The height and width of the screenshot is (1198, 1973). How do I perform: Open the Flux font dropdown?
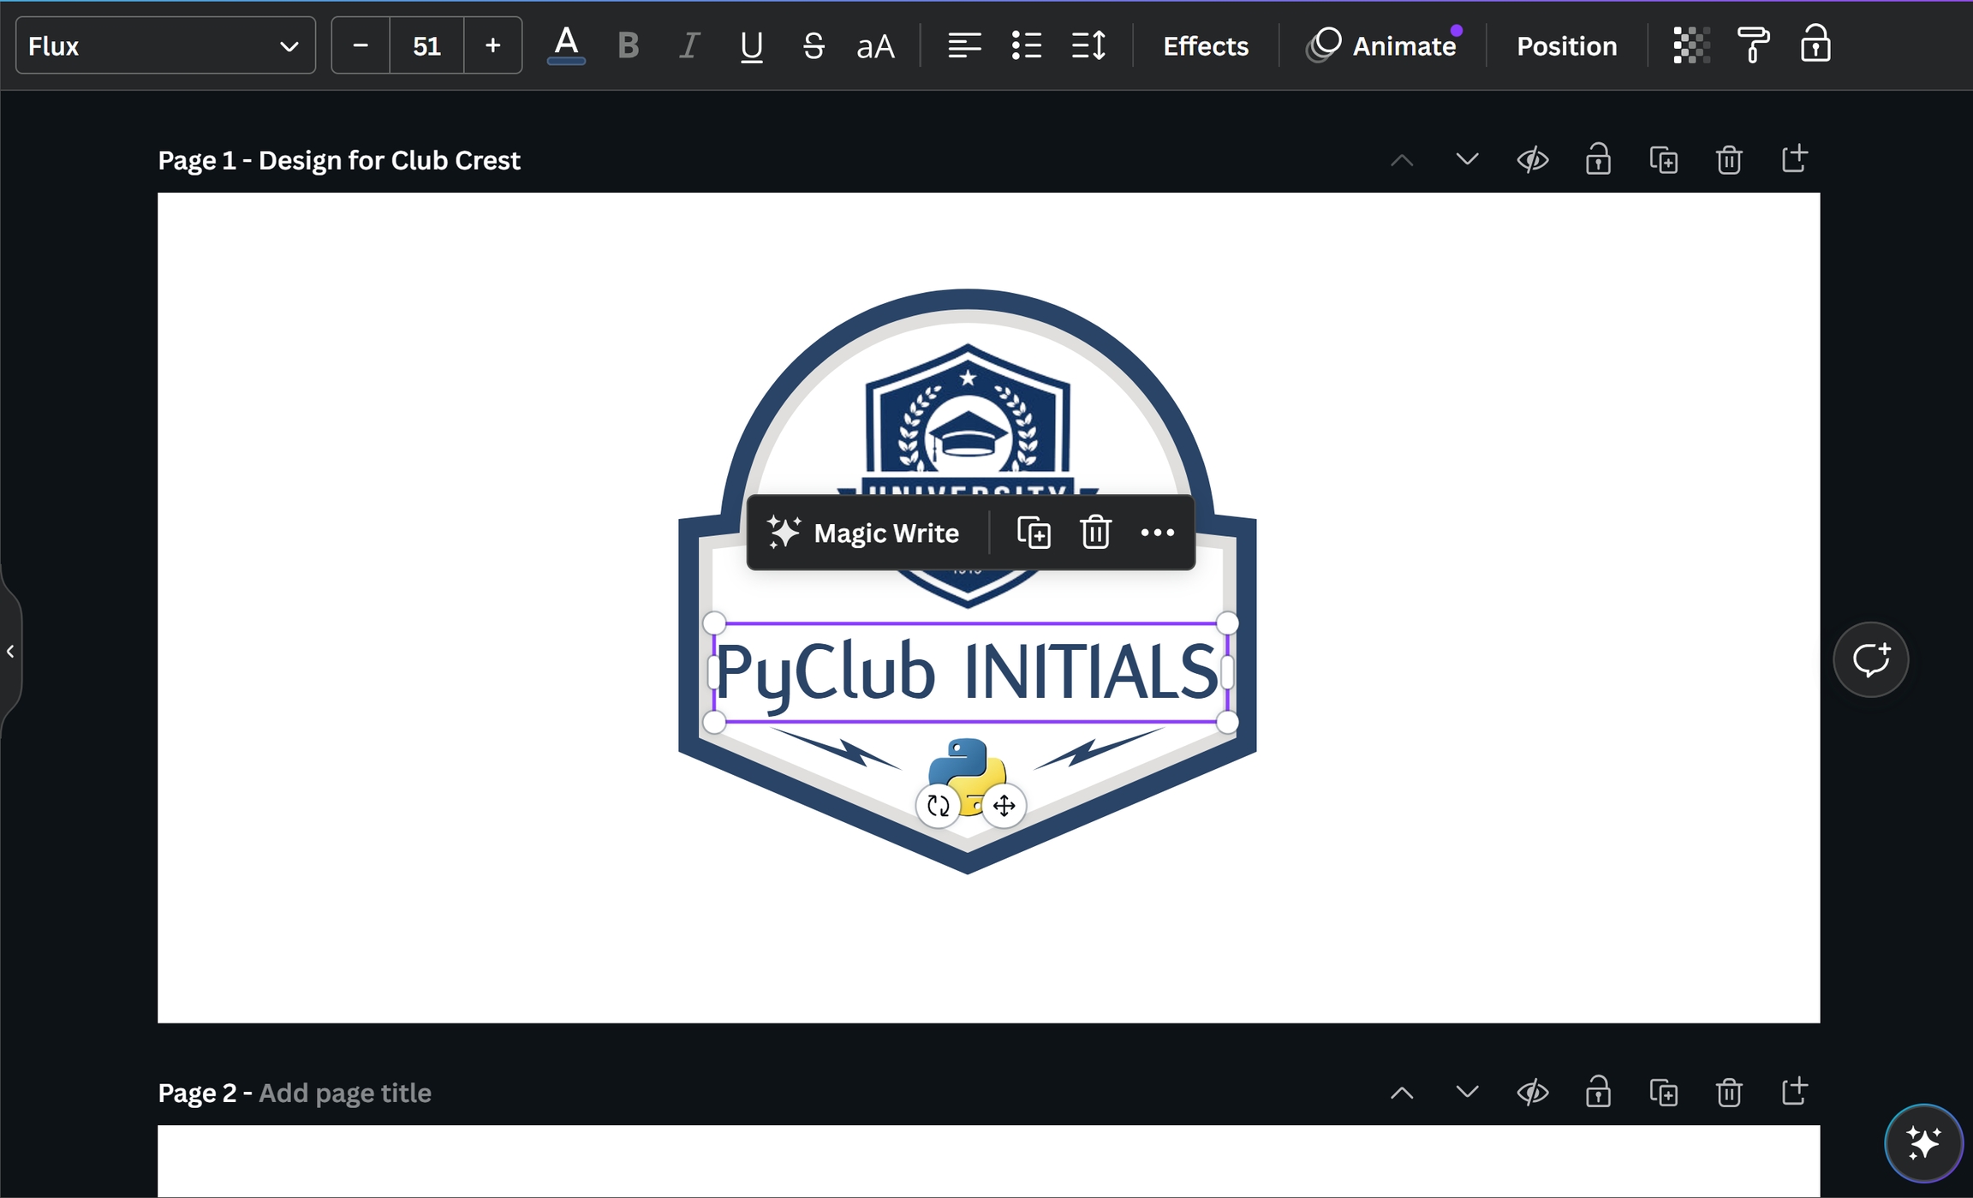point(165,45)
